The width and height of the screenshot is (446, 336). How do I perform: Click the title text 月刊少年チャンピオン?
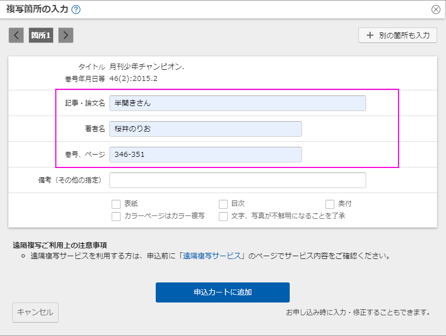(x=147, y=67)
